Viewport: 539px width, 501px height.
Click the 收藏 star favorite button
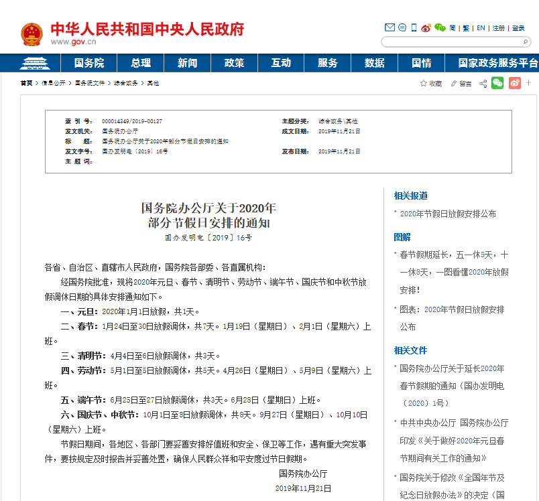431,83
